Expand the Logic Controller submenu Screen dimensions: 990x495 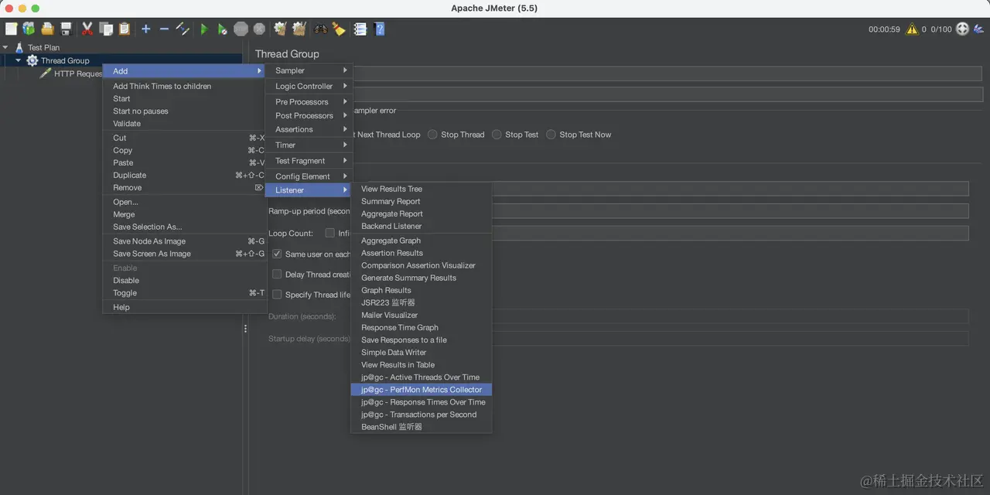[309, 86]
